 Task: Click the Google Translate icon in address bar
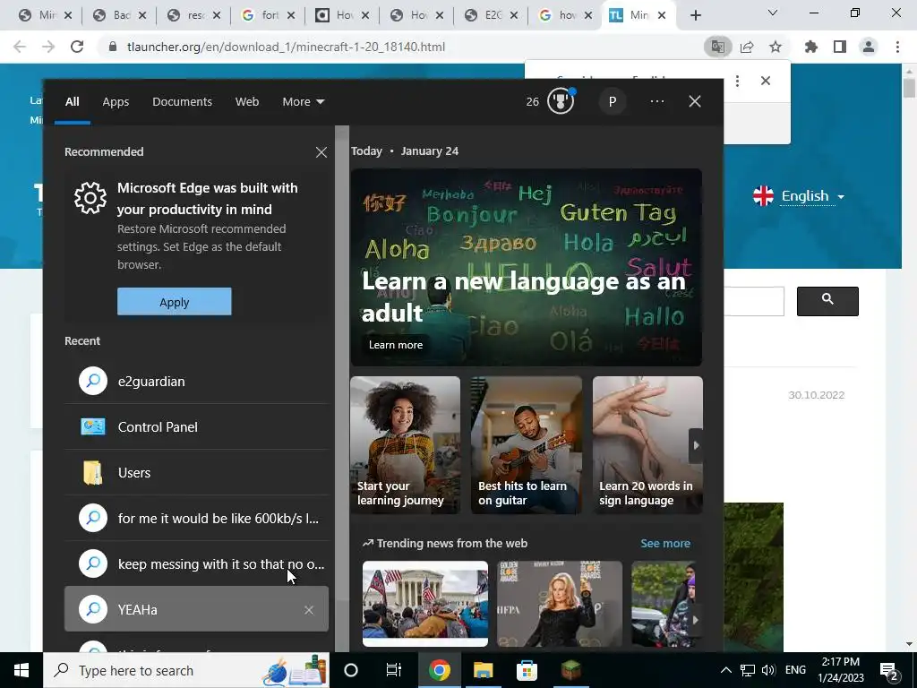pyautogui.click(x=717, y=47)
